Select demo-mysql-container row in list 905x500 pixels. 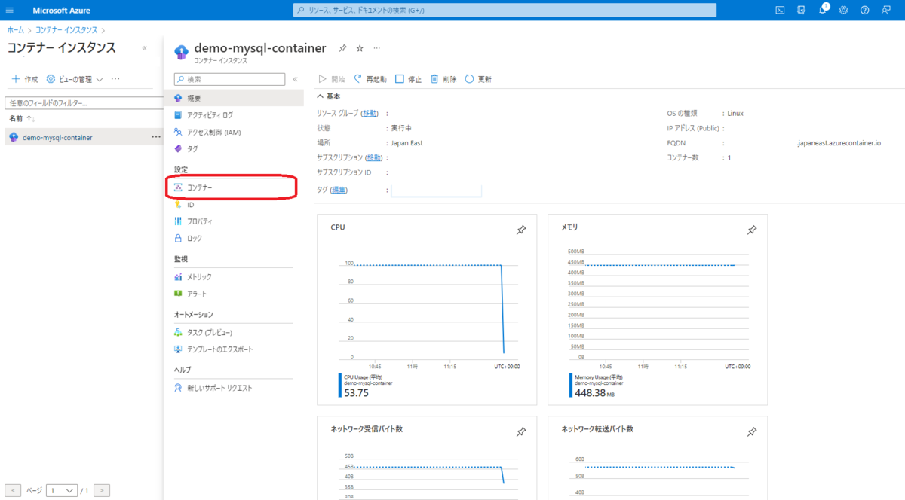[x=83, y=137]
